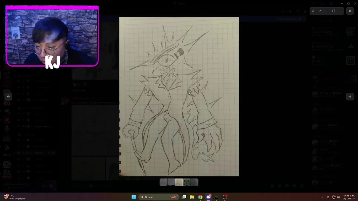Go to the previous image with left arrow
The width and height of the screenshot is (358, 201).
click(8, 97)
